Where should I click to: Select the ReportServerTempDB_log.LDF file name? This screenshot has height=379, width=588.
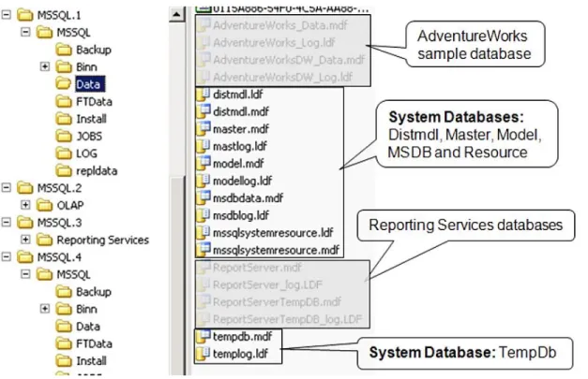pyautogui.click(x=287, y=319)
